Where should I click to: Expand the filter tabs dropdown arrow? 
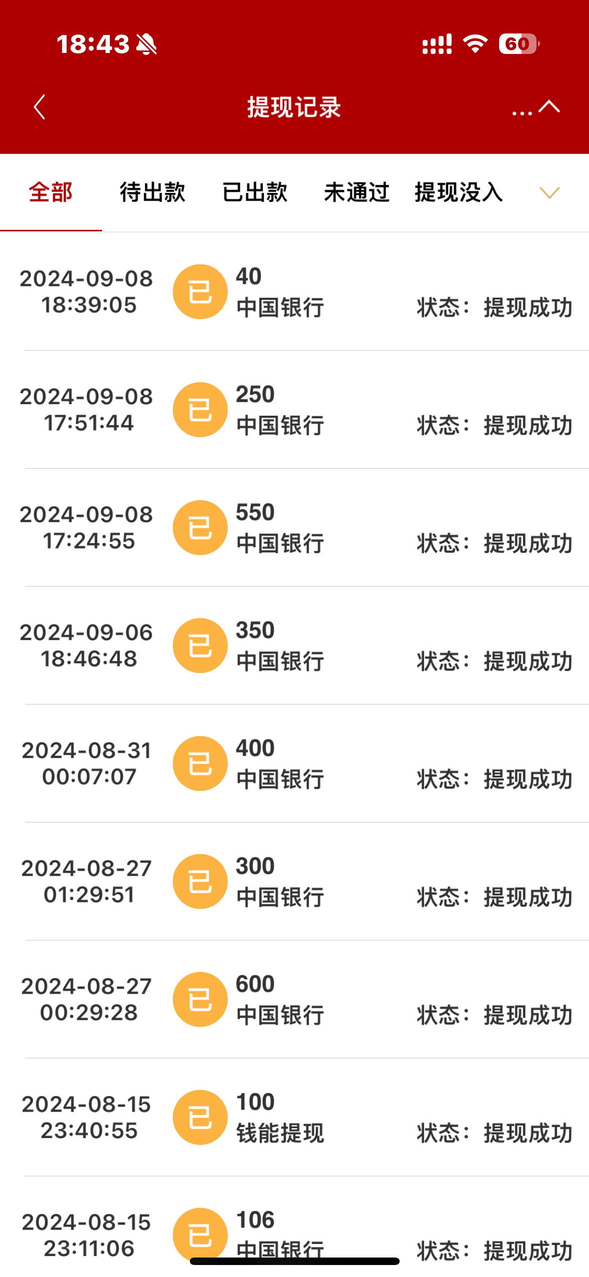(549, 193)
